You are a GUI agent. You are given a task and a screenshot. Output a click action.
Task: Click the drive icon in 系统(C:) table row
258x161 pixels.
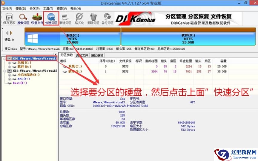65,66
